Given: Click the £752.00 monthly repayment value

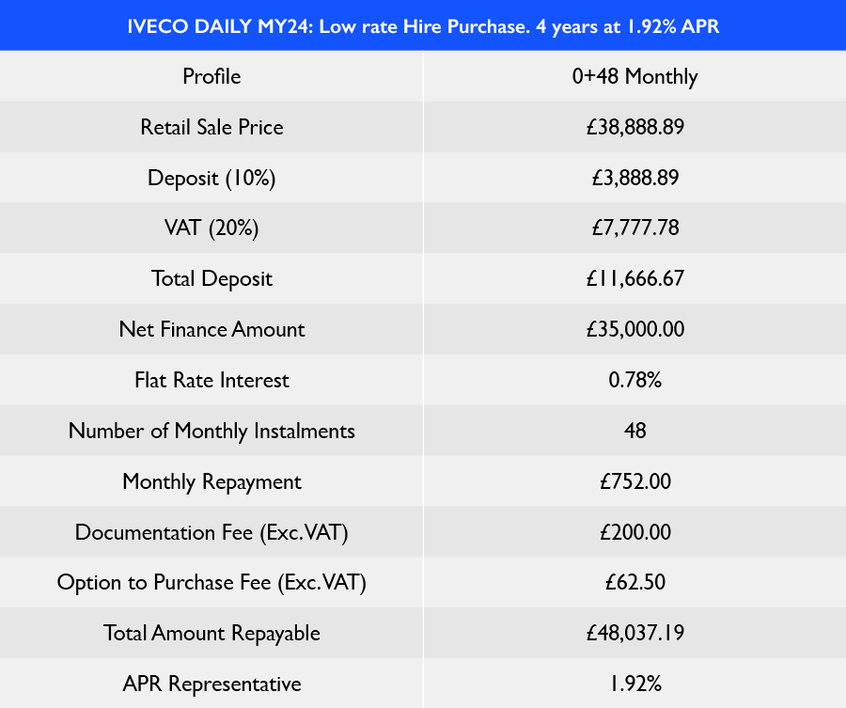Looking at the screenshot, I should (634, 482).
